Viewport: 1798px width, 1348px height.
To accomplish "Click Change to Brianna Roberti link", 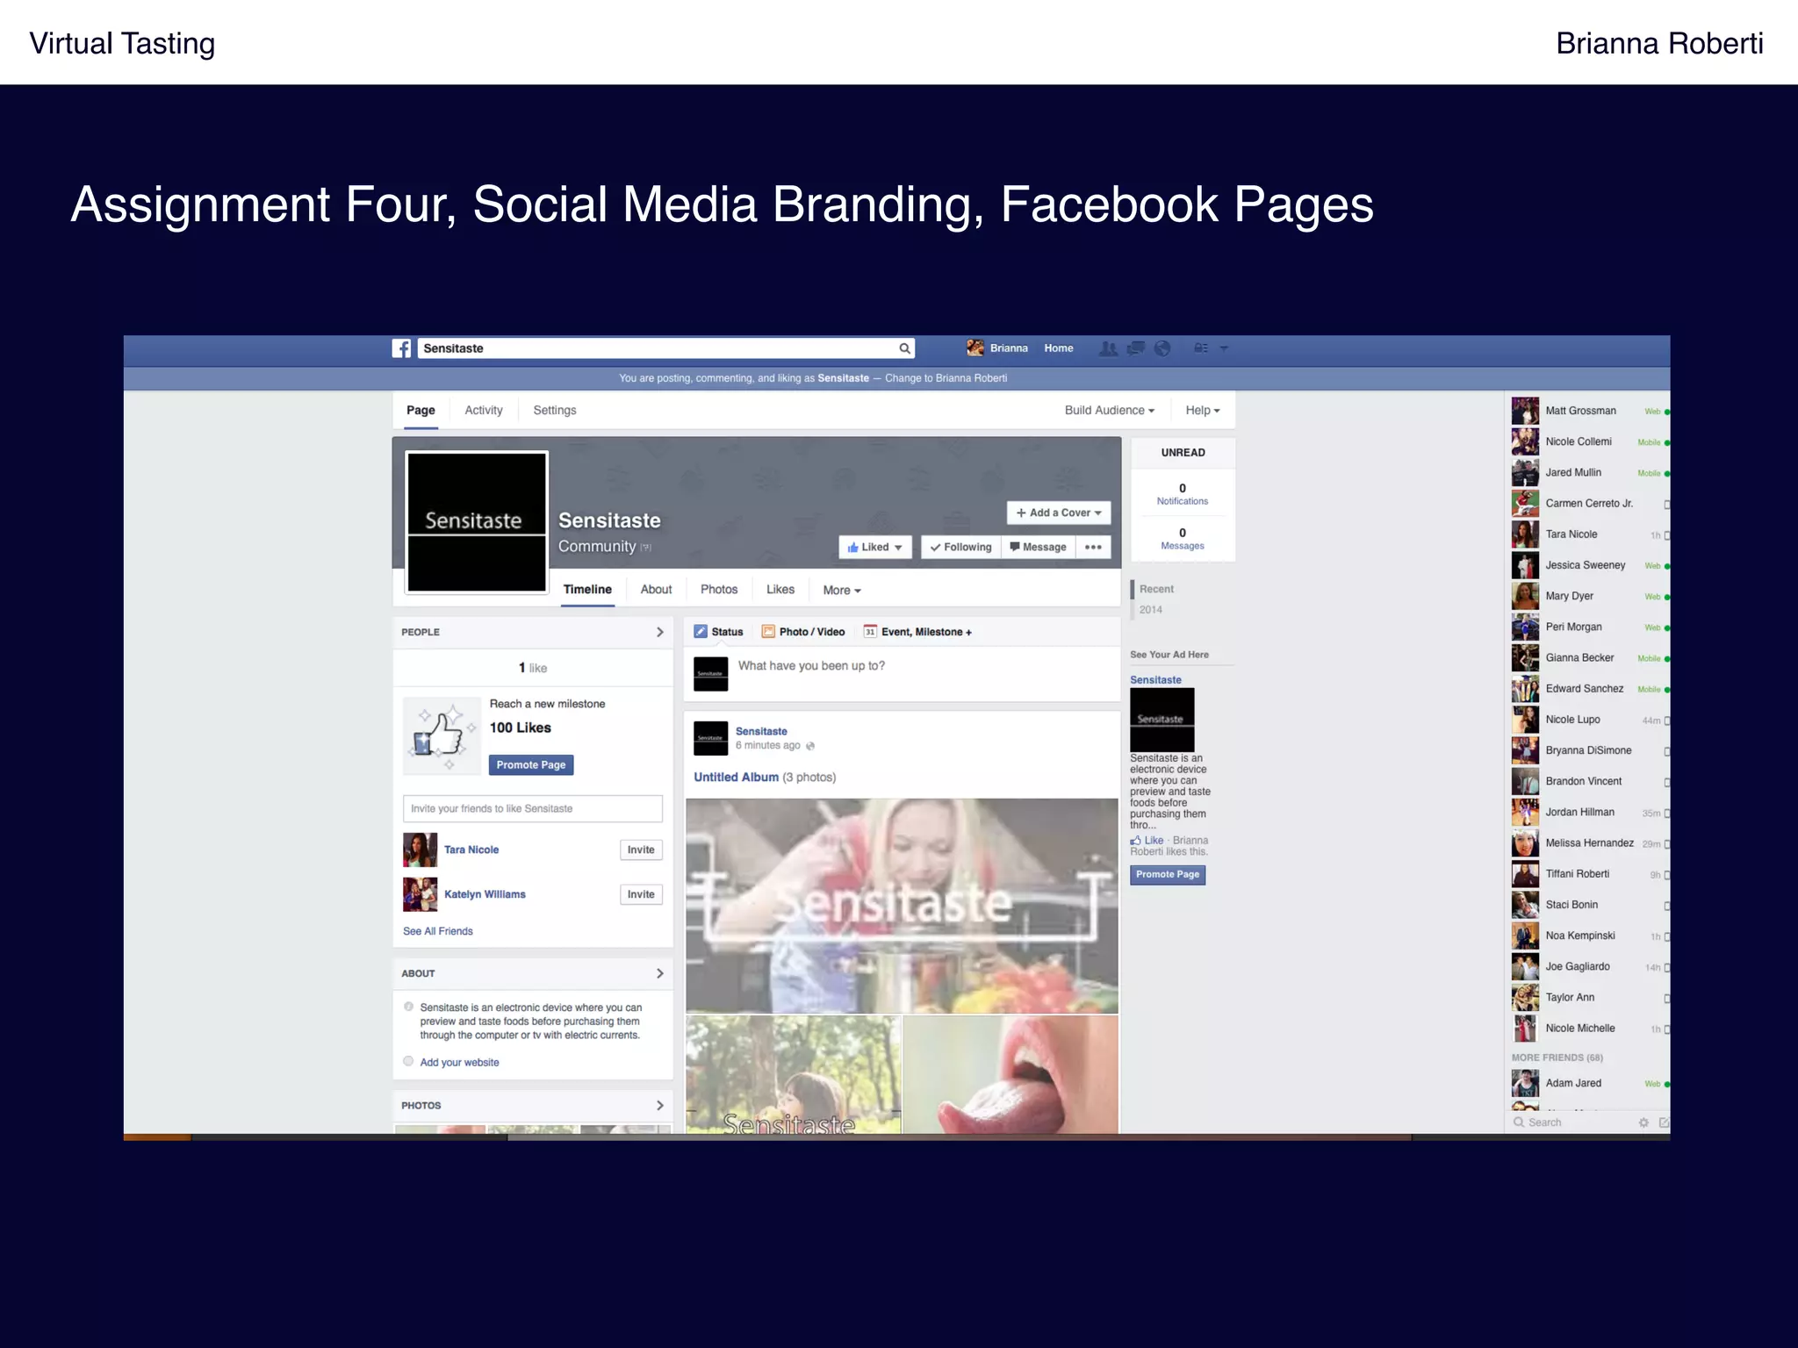I will click(946, 378).
